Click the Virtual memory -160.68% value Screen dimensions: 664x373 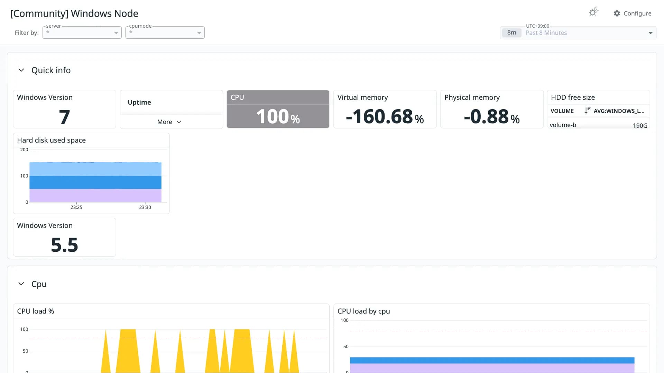385,116
